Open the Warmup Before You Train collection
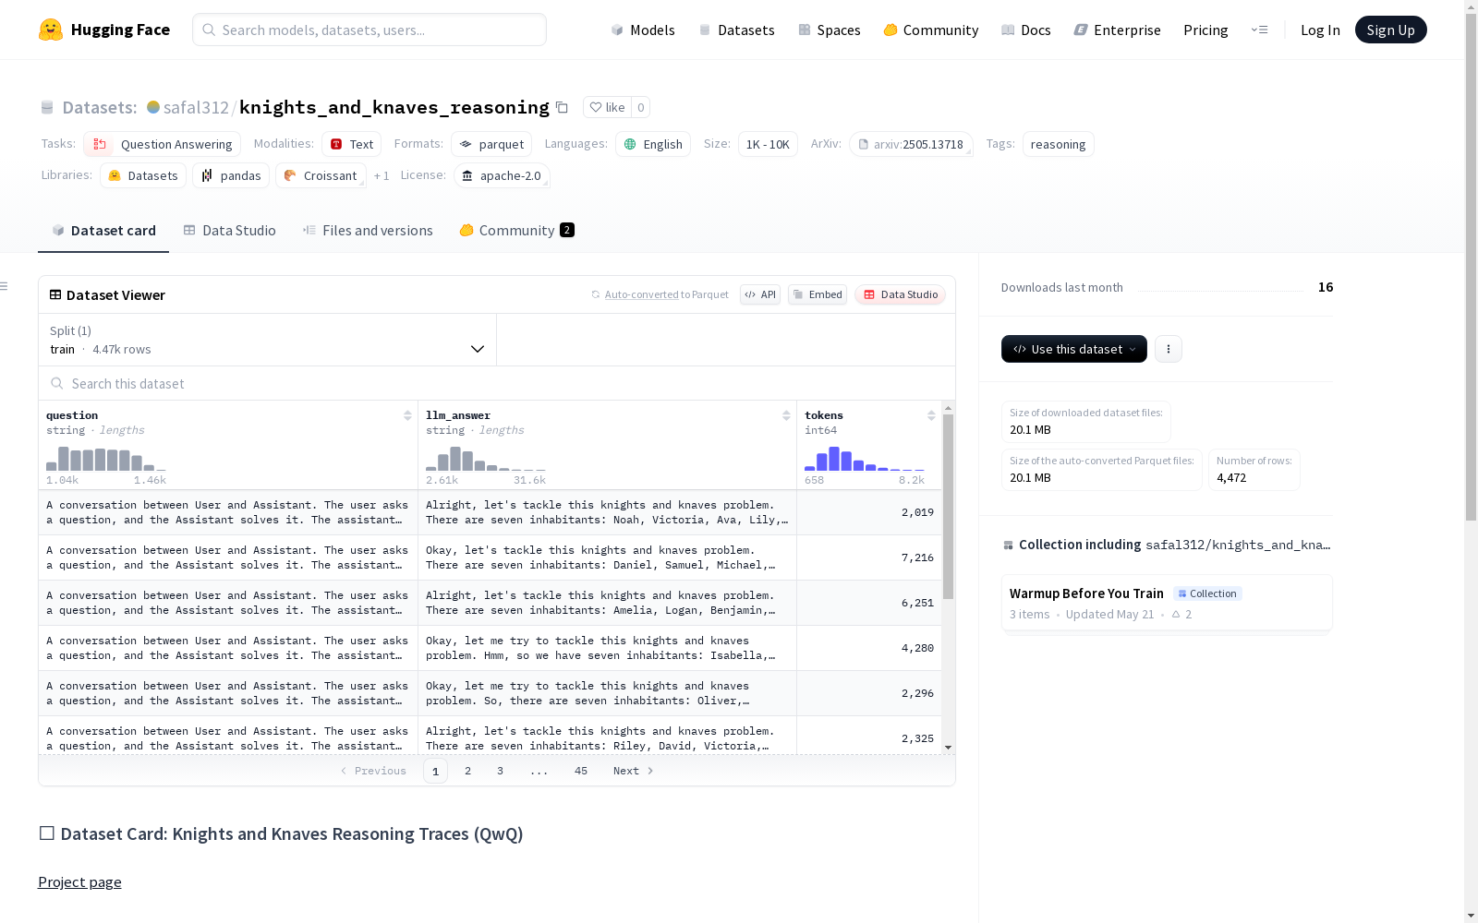Screen dimensions: 1478x923 pos(1167,603)
